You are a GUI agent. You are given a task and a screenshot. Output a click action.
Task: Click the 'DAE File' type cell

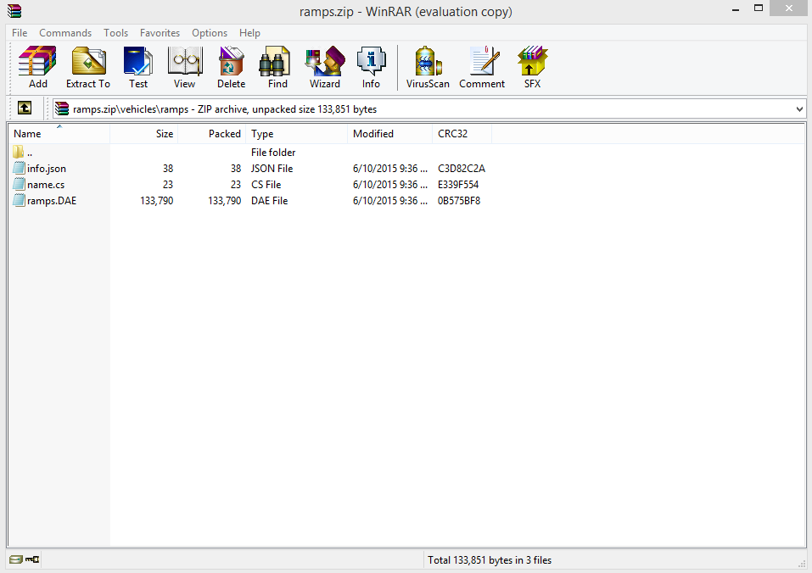point(269,201)
